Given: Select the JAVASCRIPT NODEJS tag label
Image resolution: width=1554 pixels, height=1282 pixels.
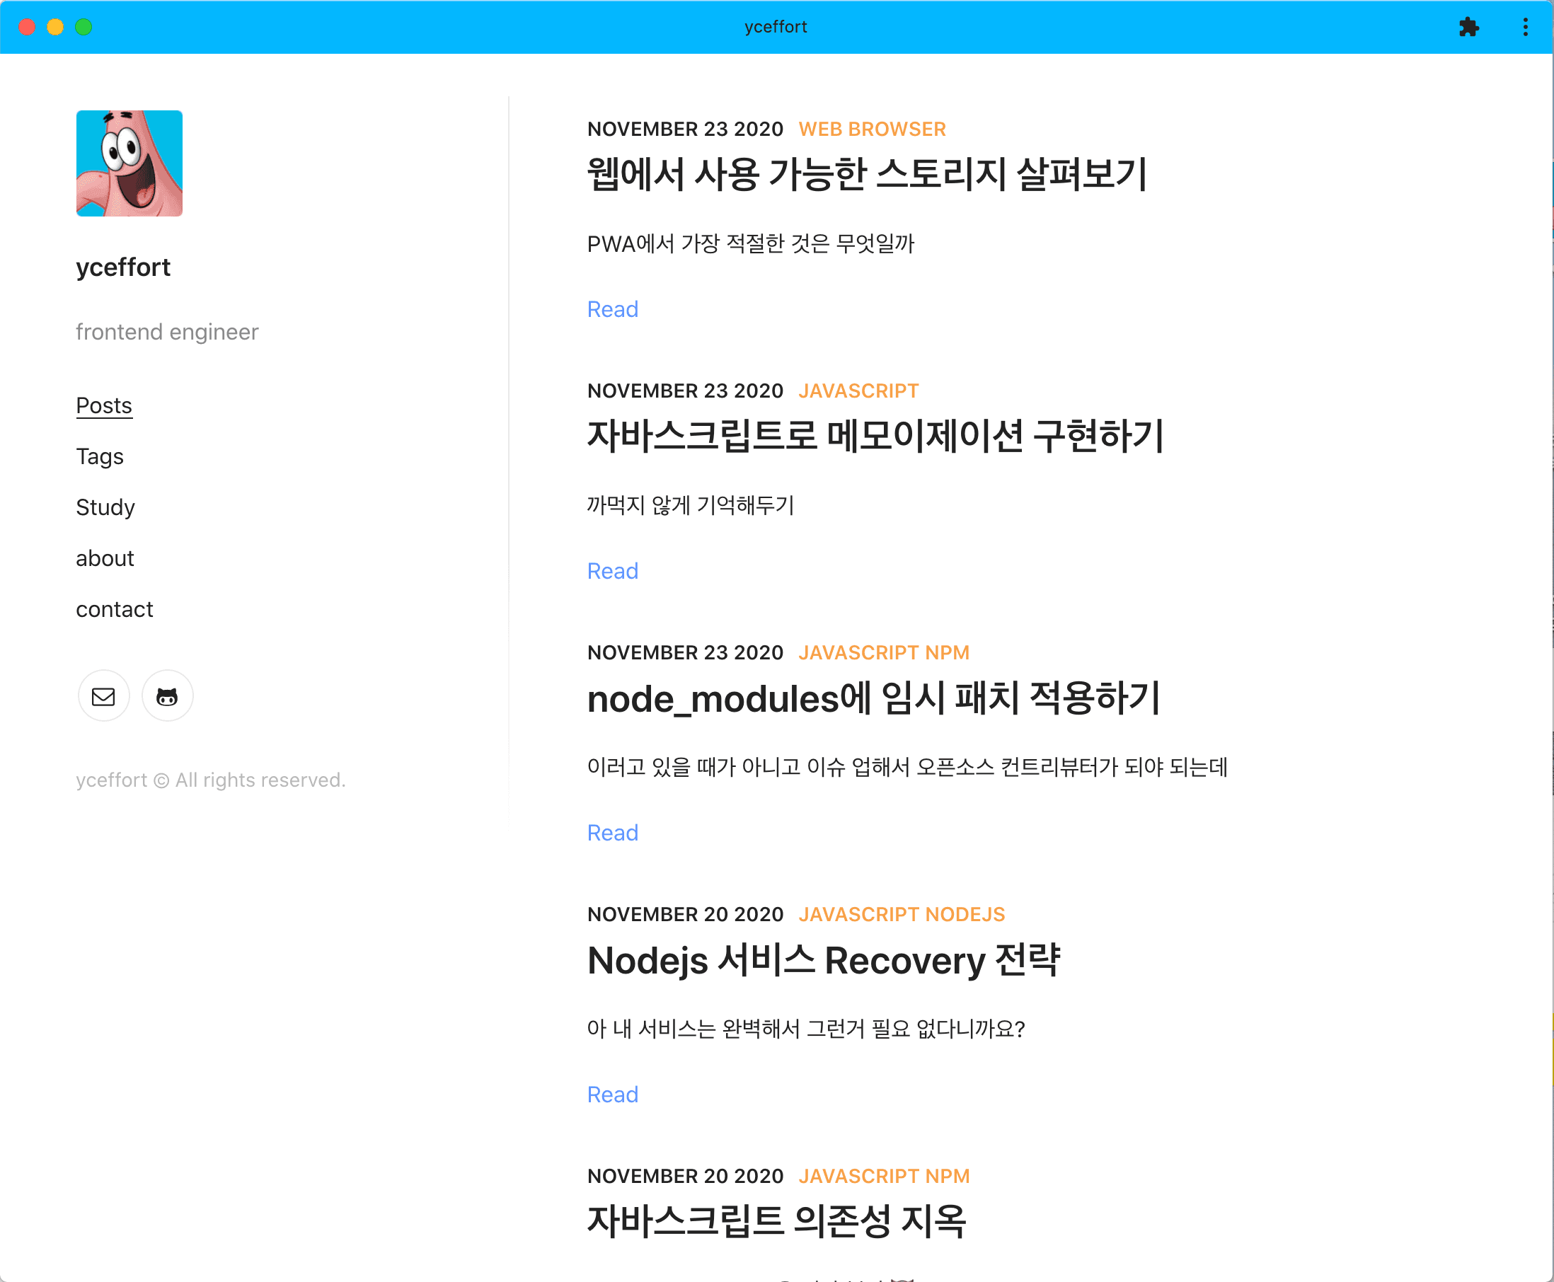Looking at the screenshot, I should pos(901,914).
